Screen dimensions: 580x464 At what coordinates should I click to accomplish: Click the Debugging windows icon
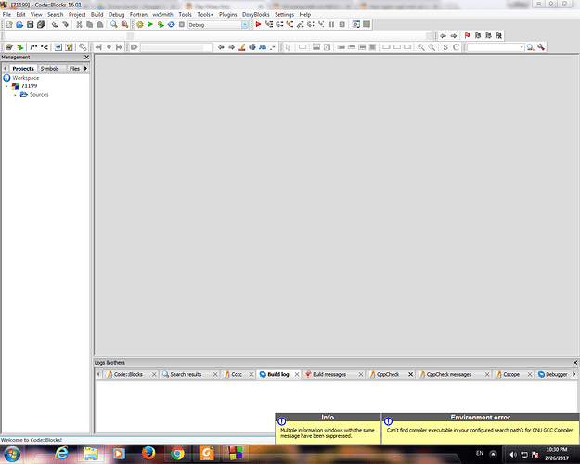[355, 24]
